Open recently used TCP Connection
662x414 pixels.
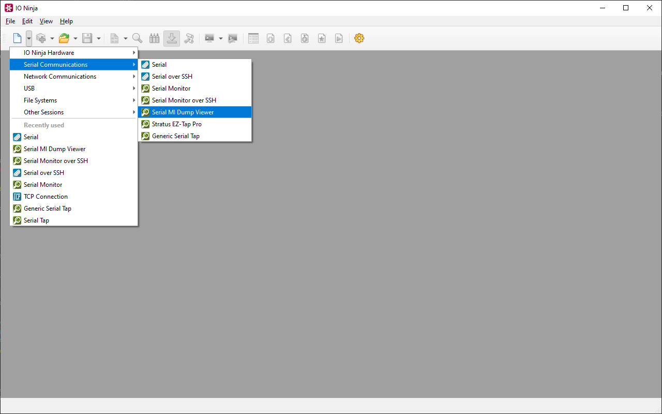pos(74,197)
